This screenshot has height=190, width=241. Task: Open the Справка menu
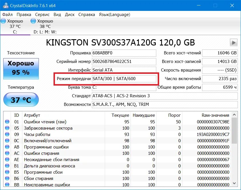click(86, 15)
